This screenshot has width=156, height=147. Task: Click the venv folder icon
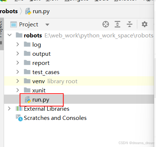tap(27, 81)
